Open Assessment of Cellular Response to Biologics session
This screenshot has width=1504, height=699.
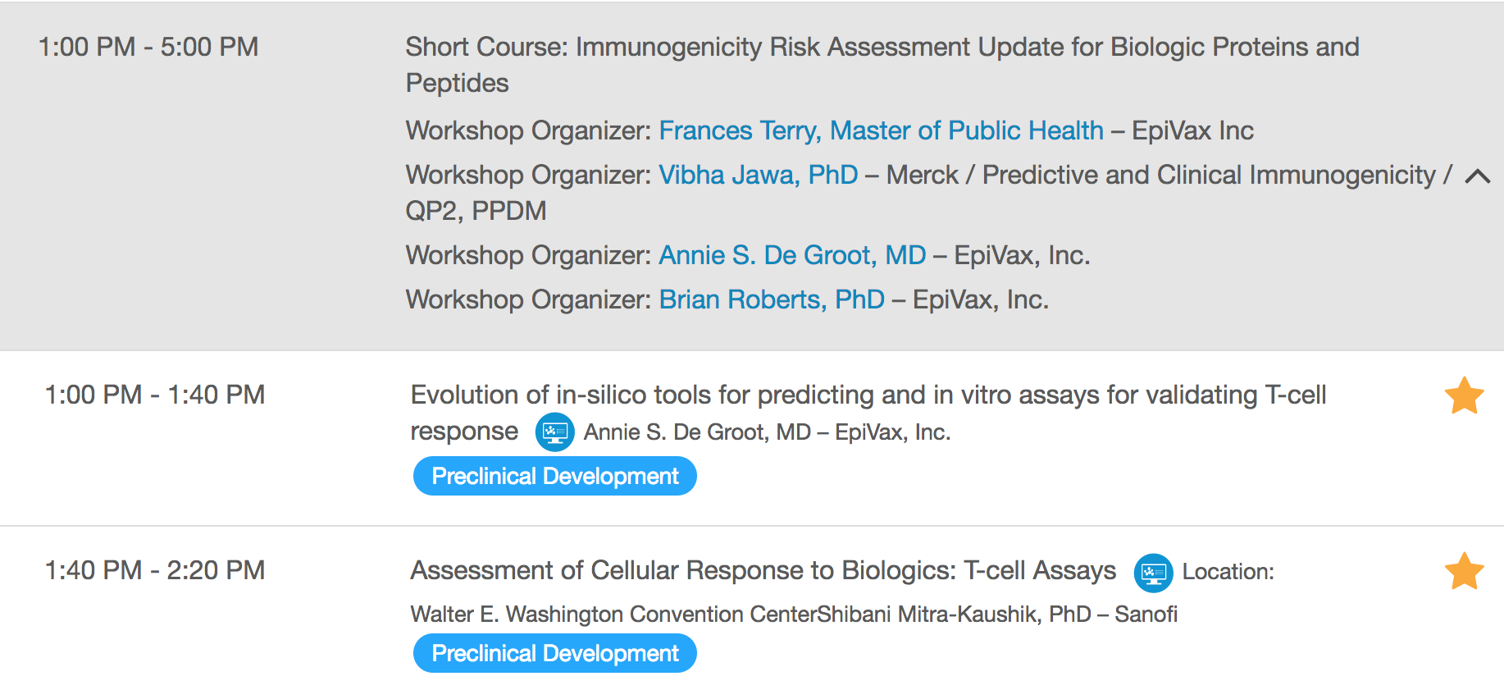[x=763, y=570]
